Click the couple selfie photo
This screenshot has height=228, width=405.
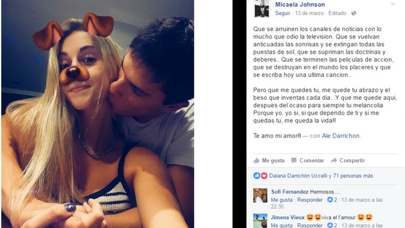98,114
